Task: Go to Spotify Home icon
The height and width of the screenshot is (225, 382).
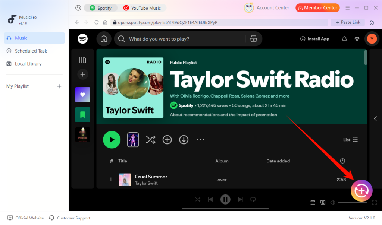Action: [104, 39]
